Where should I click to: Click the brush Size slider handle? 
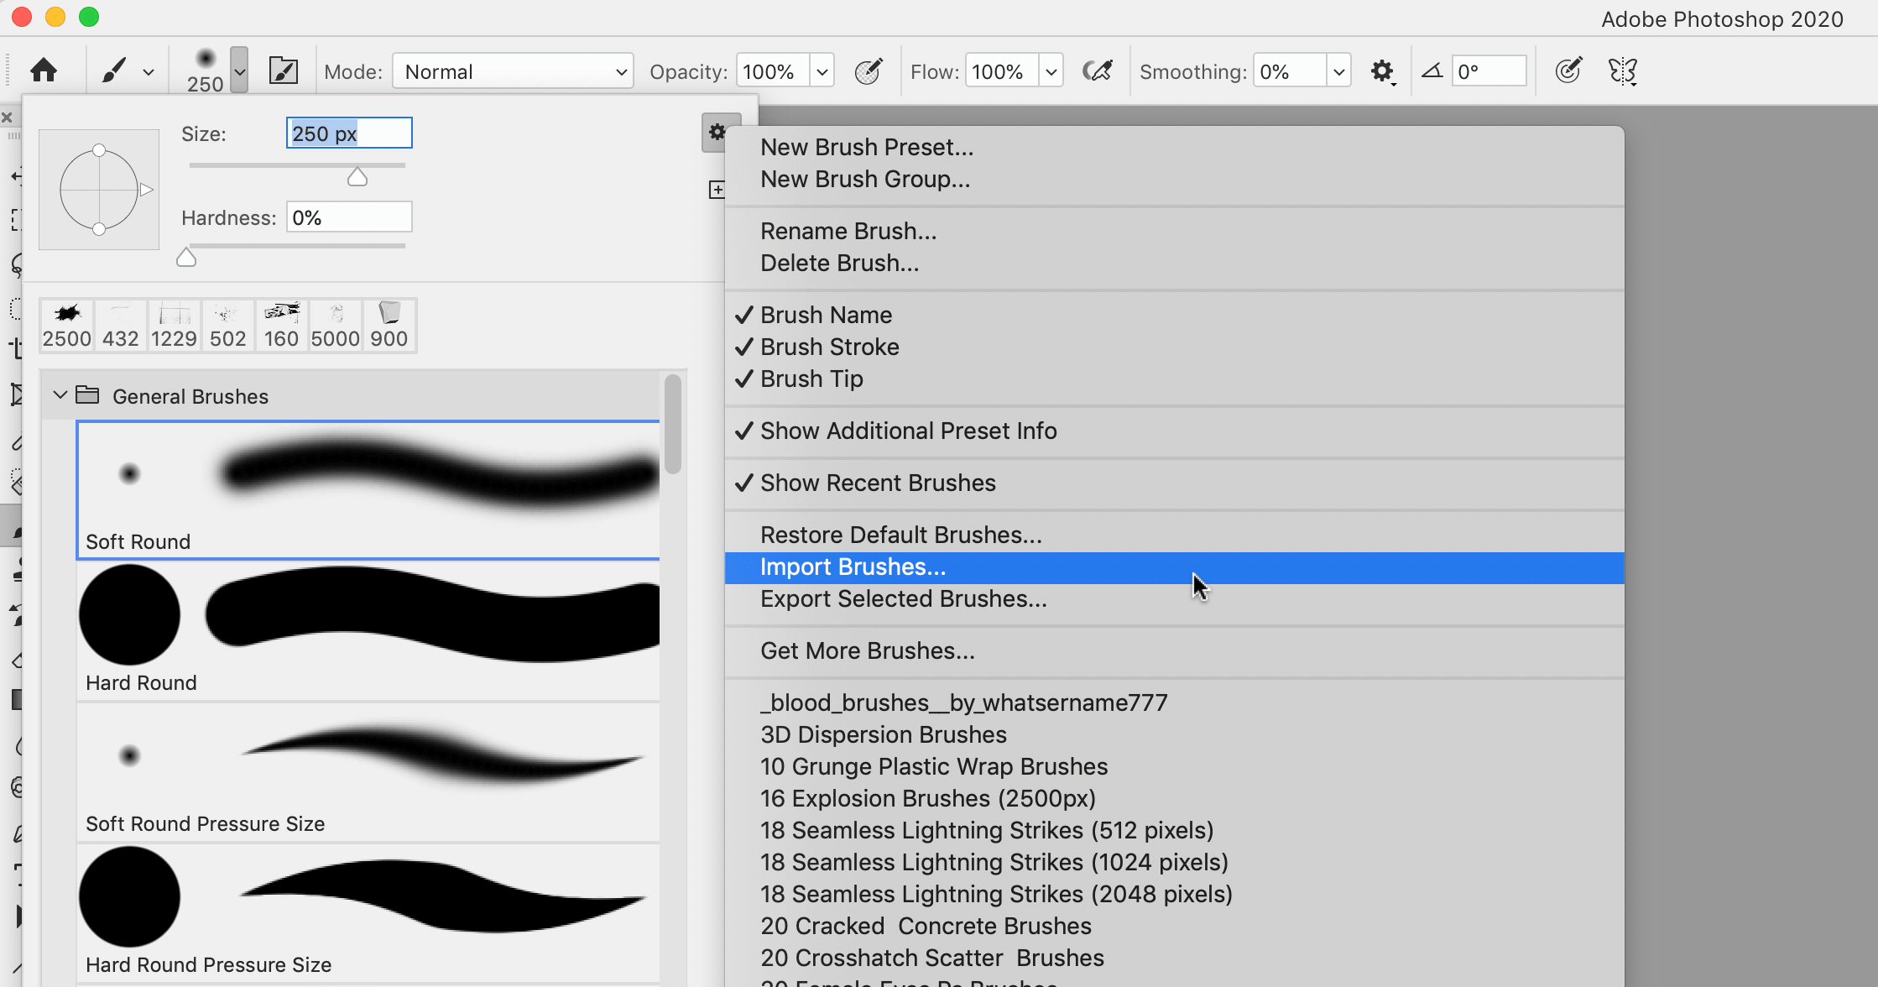(x=356, y=176)
